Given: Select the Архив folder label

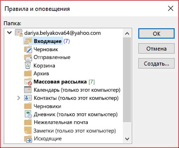Looking at the screenshot, I should point(41,74).
